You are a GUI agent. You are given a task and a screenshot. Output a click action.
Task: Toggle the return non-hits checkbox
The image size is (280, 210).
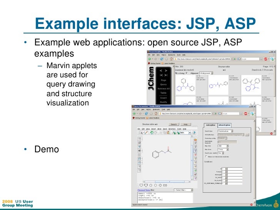tap(206, 157)
